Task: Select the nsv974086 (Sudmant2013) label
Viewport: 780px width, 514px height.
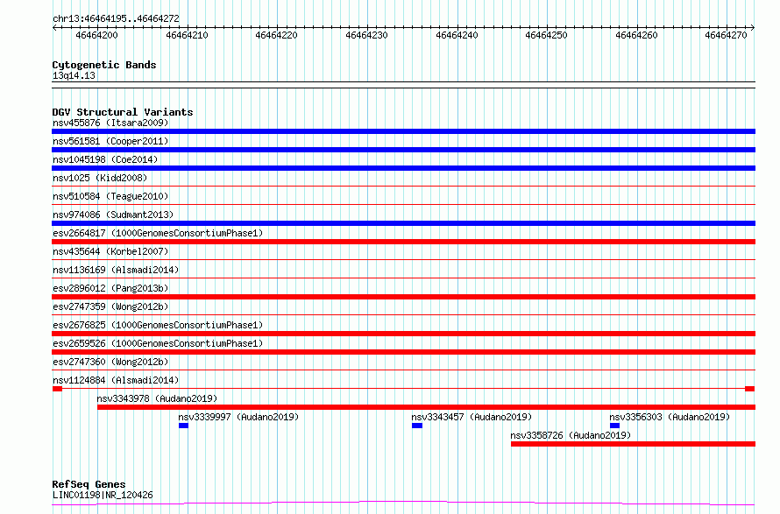Action: pyautogui.click(x=113, y=215)
